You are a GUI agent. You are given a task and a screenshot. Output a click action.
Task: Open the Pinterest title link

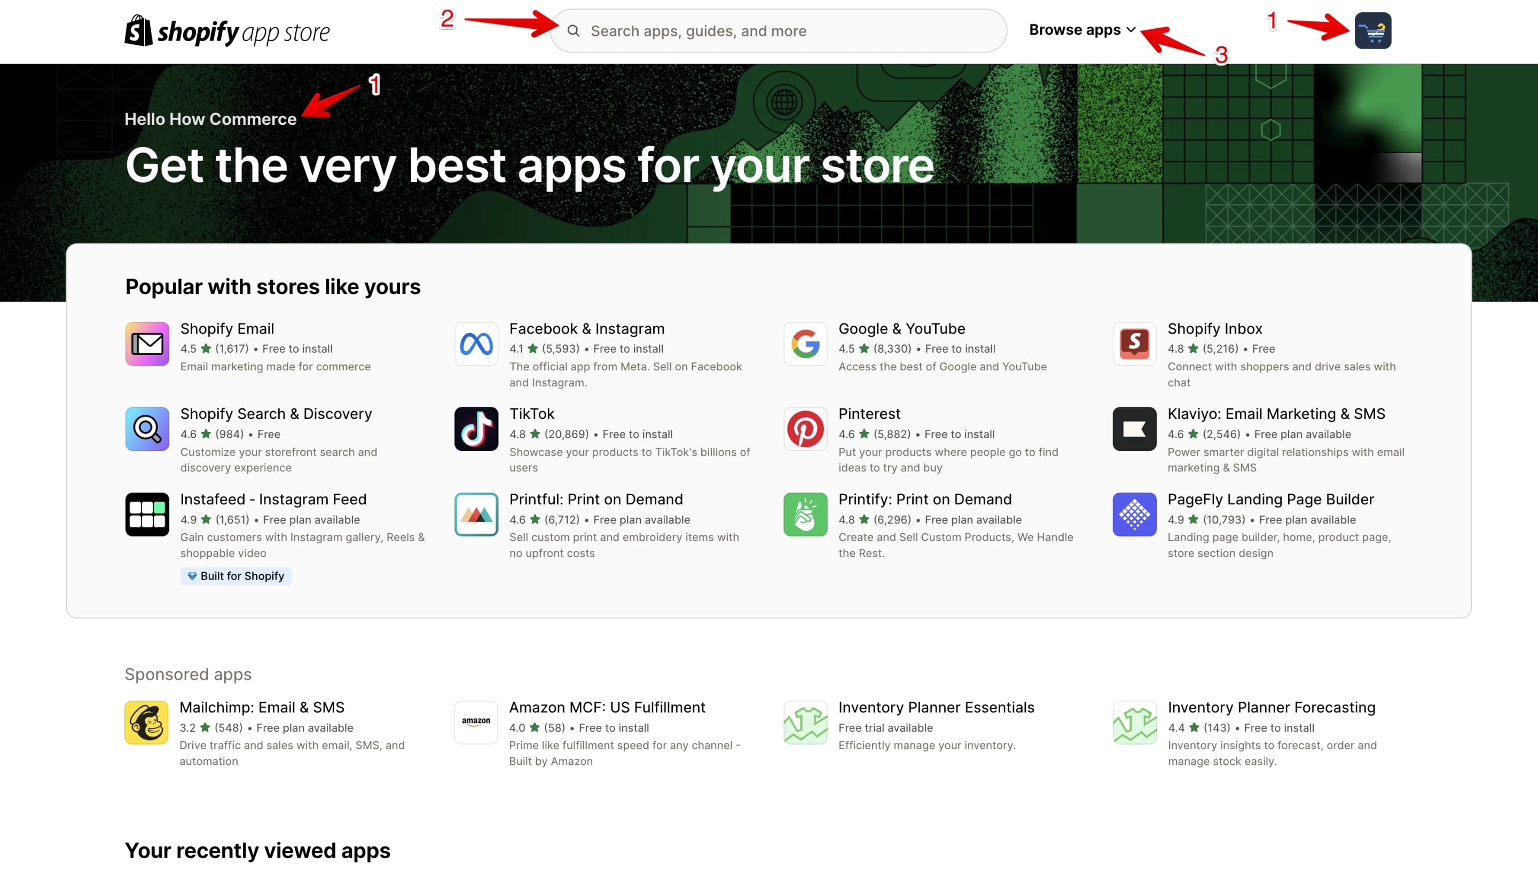[x=869, y=414]
